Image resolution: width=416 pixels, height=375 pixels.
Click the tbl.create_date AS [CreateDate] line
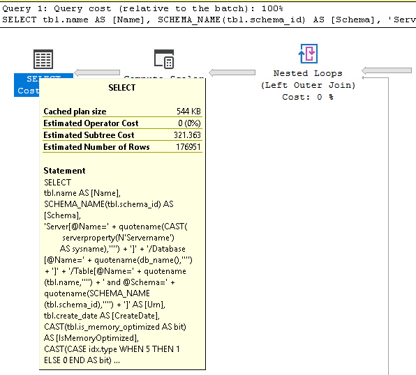[x=102, y=316]
